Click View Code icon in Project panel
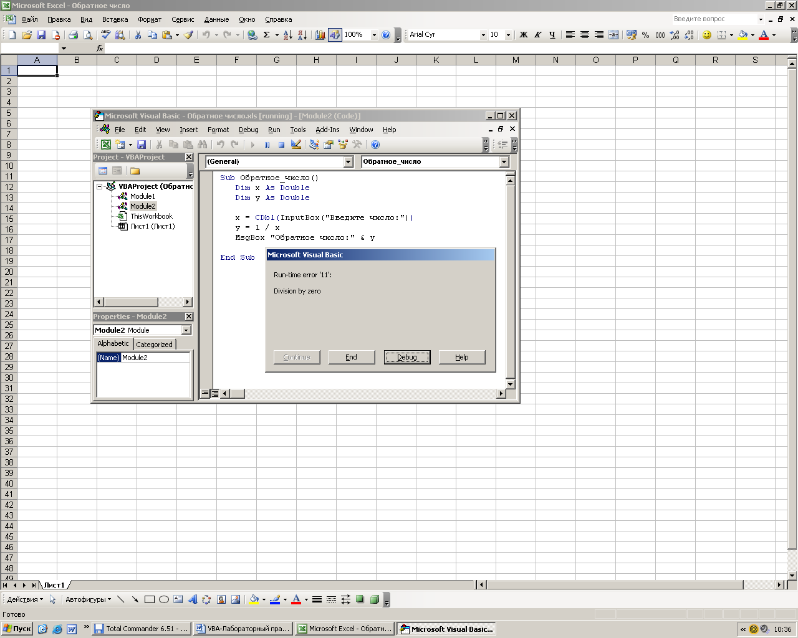The height and width of the screenshot is (638, 798). pos(103,171)
